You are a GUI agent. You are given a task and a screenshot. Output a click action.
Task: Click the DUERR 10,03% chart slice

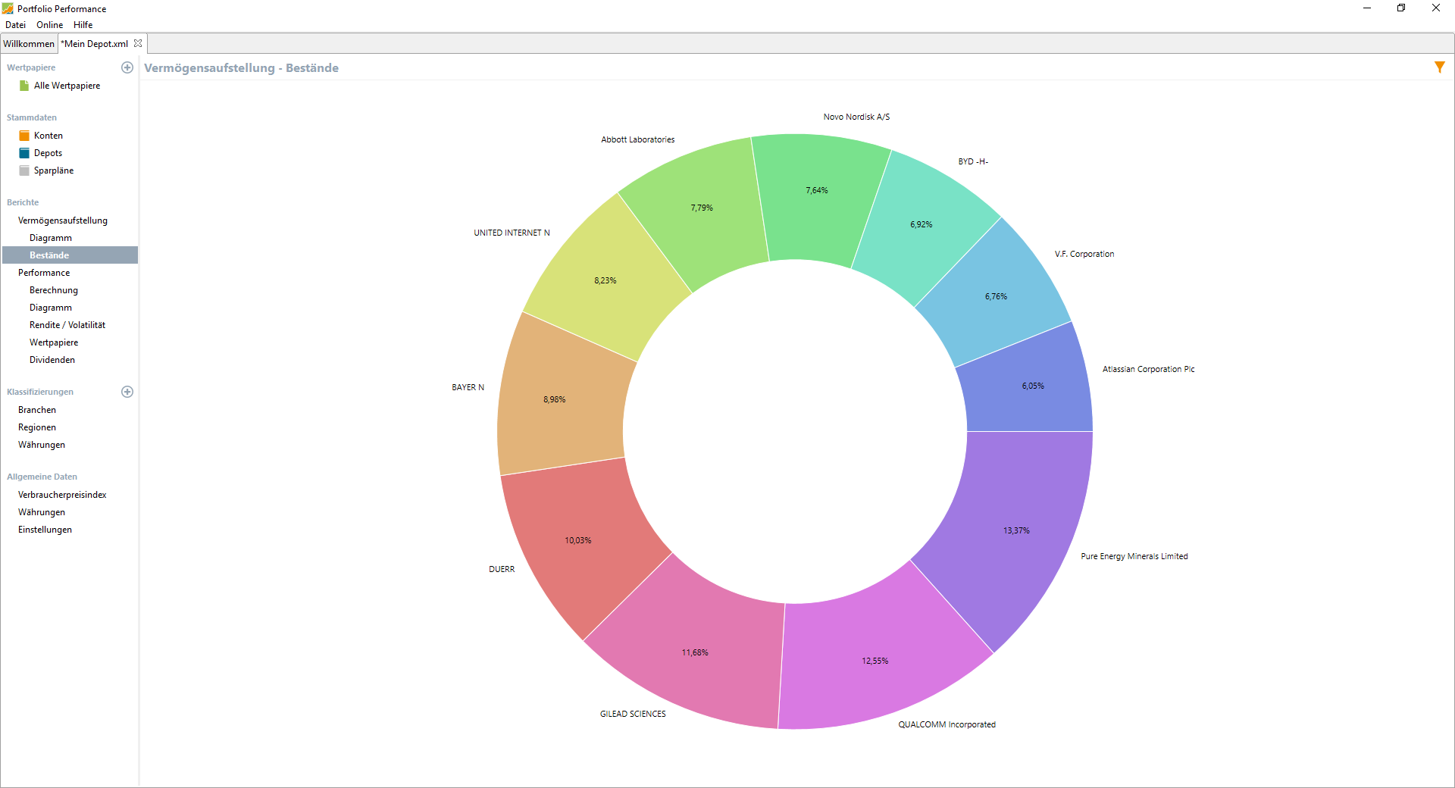580,542
